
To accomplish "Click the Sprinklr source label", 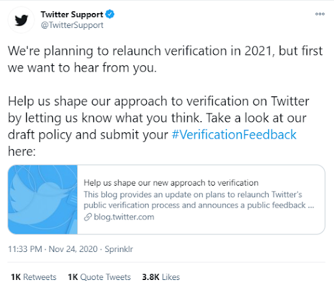I will [x=119, y=249].
